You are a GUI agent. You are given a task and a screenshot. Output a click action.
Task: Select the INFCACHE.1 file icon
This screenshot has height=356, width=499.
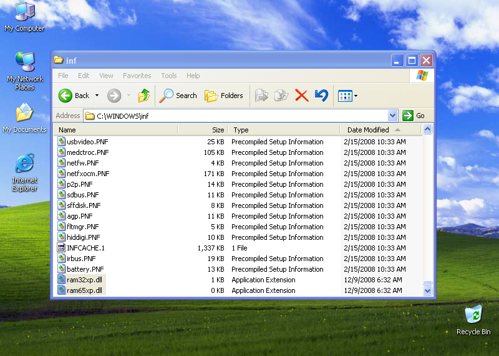pos(61,247)
